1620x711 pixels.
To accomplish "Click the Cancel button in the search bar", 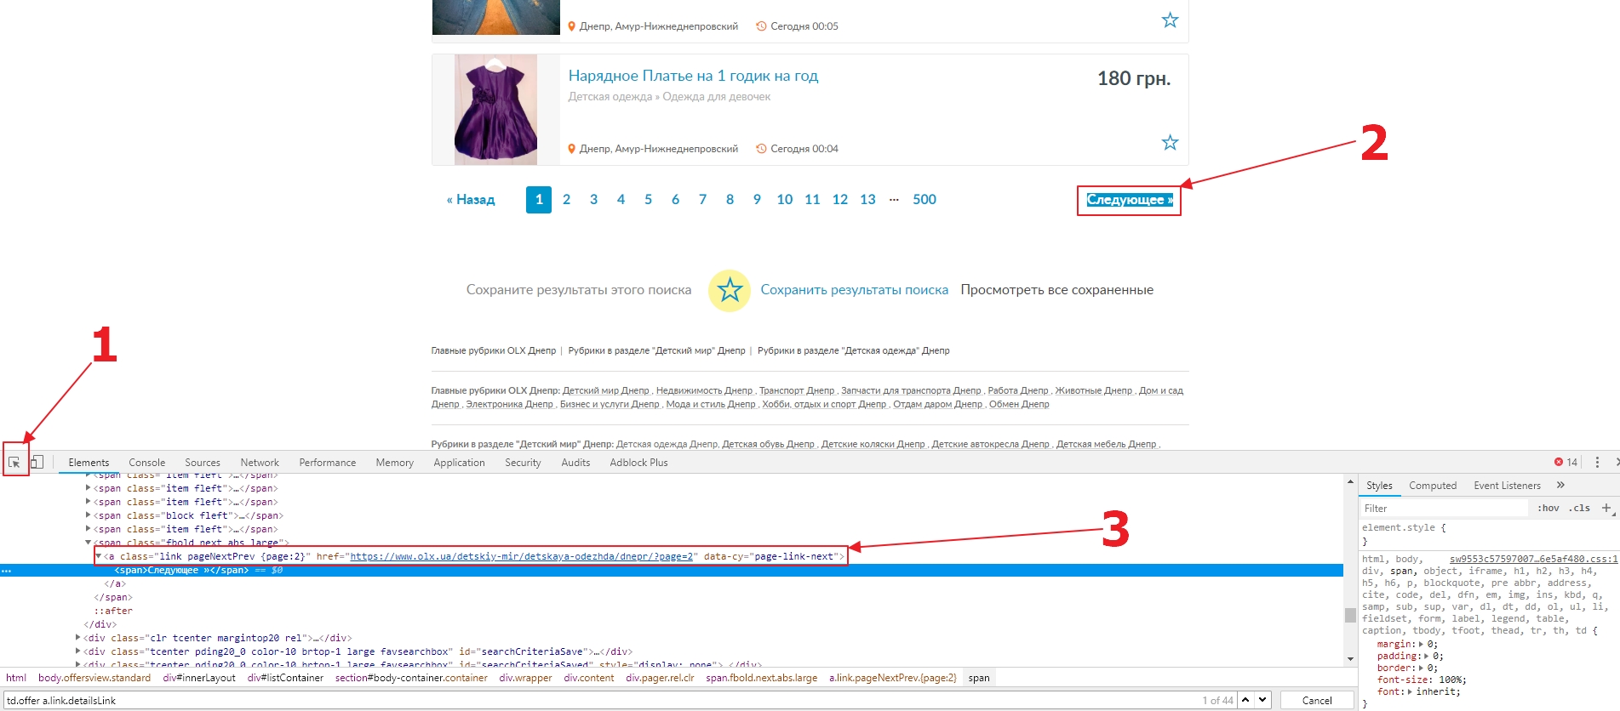I will (1317, 700).
